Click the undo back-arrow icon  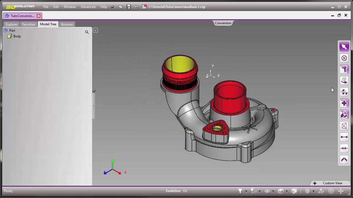point(136,7)
